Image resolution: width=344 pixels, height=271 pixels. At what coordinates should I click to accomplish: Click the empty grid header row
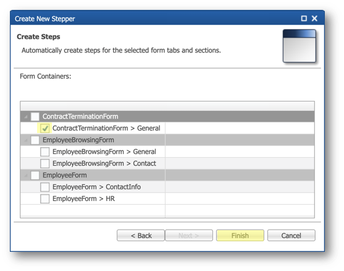tap(167, 106)
